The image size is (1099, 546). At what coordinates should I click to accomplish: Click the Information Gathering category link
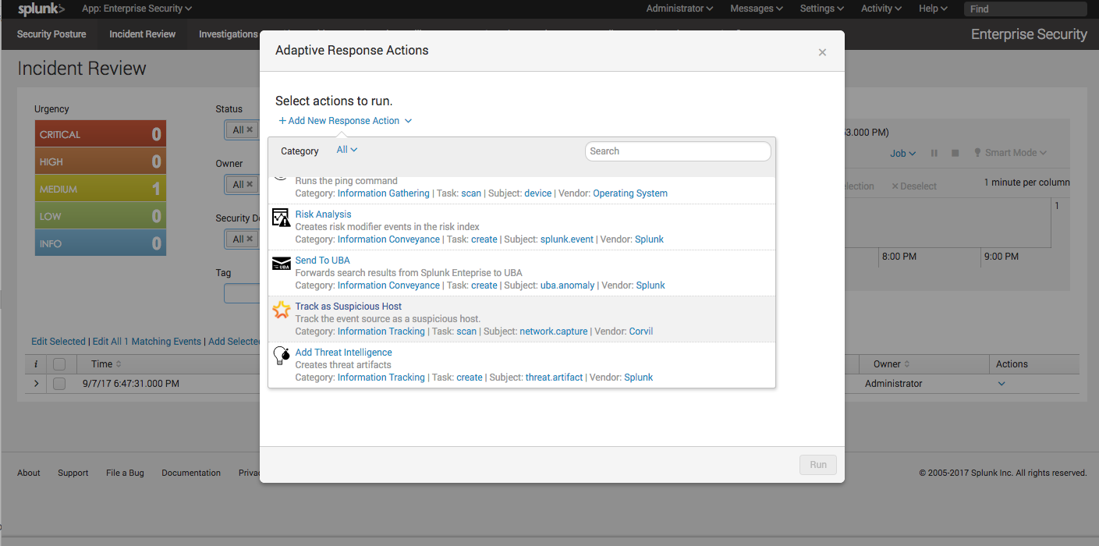(x=384, y=193)
